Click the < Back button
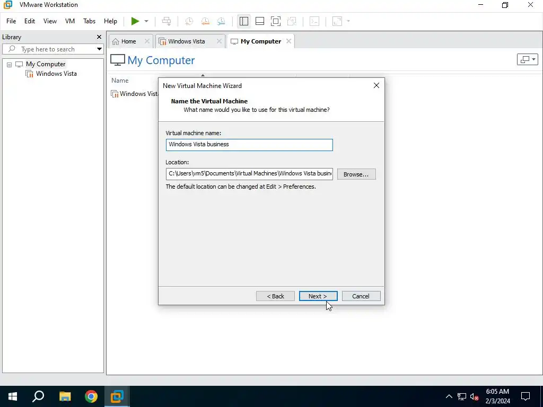This screenshot has width=543, height=407. click(275, 296)
